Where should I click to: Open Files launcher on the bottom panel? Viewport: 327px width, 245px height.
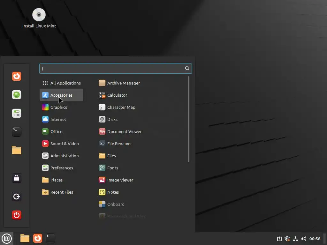click(x=25, y=238)
